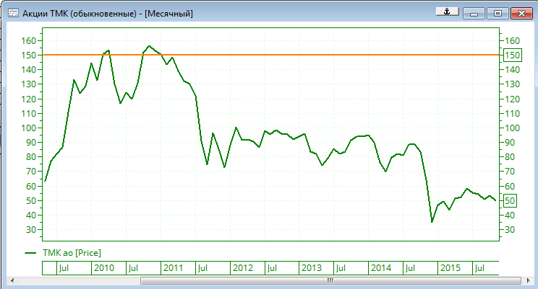
Task: Click the boxed 150 level label
Action: 512,55
